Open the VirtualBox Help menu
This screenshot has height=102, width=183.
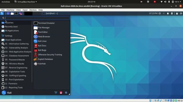pos(41,10)
